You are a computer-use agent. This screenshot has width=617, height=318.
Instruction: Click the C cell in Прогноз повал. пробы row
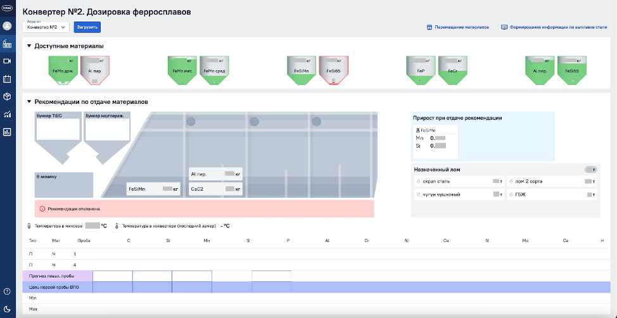point(112,276)
